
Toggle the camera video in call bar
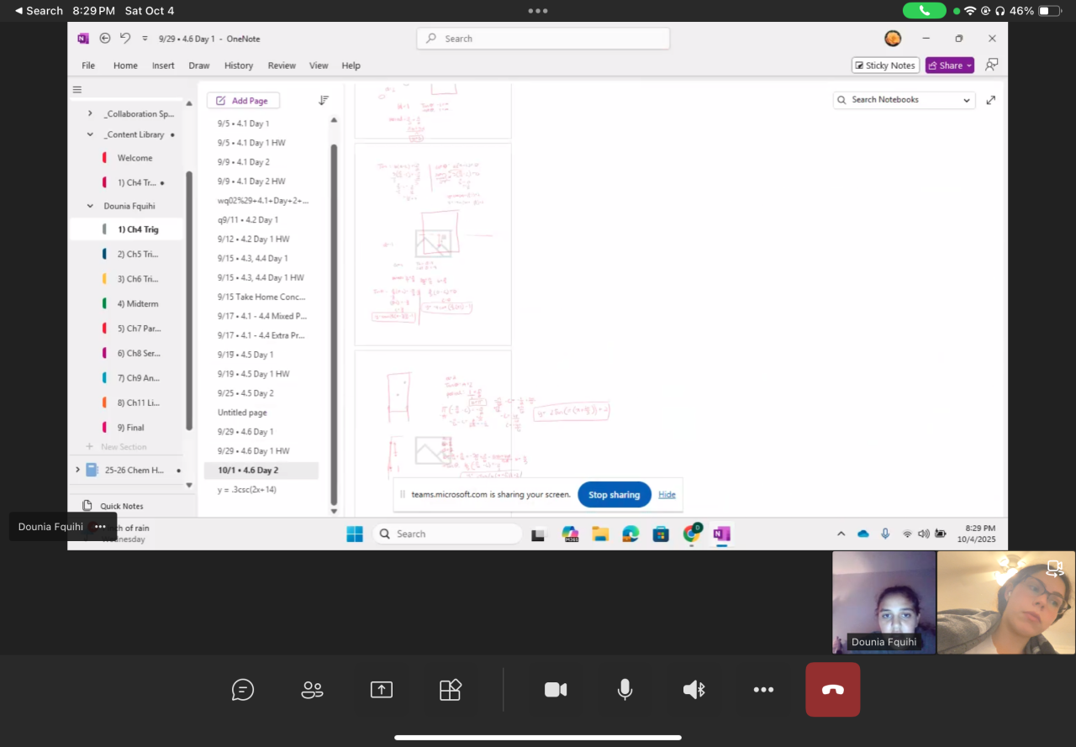pyautogui.click(x=556, y=690)
